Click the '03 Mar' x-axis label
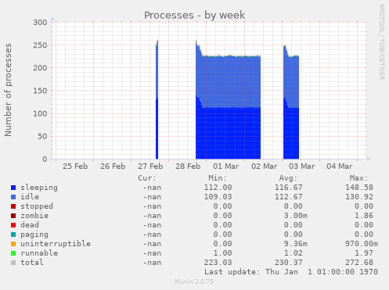Screen dimensions: 389x290 click(x=302, y=166)
